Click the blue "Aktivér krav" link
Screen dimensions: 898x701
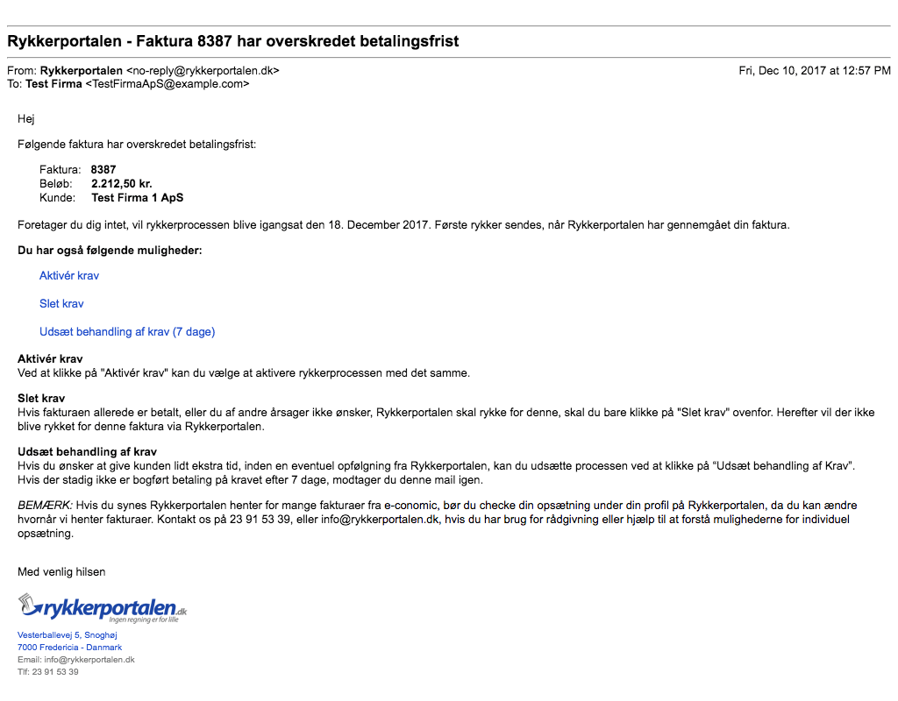69,275
